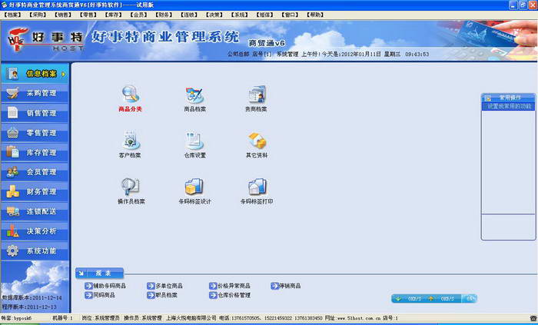Select 信息档案 in the sidebar
This screenshot has height=325, width=538.
[x=35, y=74]
